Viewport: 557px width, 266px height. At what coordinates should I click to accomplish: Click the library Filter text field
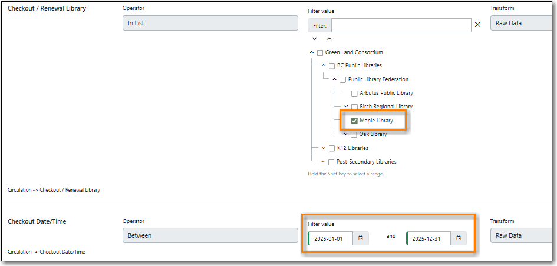401,25
